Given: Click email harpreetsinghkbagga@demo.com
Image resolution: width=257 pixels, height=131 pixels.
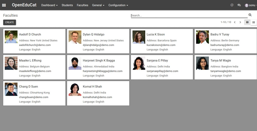Looking at the screenshot, I should (103, 71).
